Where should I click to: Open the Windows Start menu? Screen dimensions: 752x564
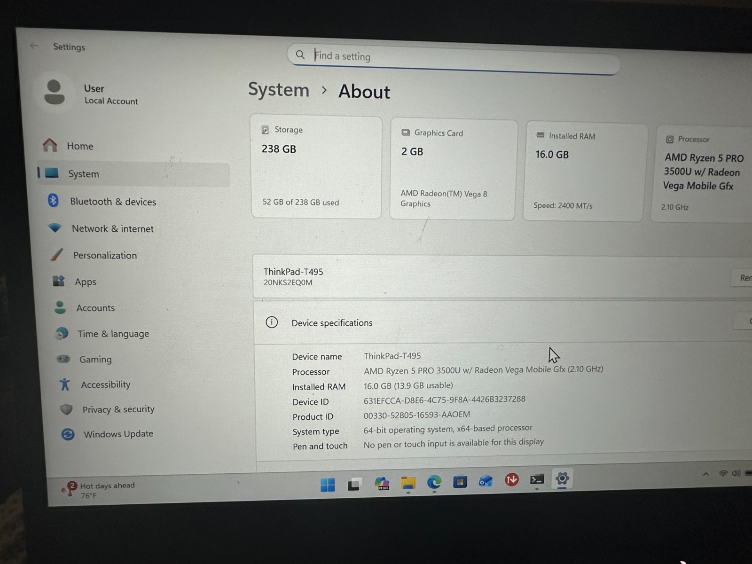(328, 485)
